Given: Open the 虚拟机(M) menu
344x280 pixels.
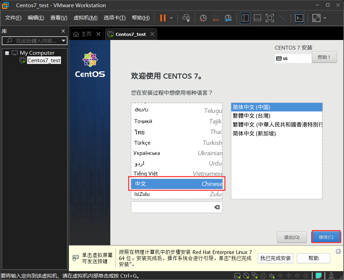Looking at the screenshot, I should coord(85,18).
